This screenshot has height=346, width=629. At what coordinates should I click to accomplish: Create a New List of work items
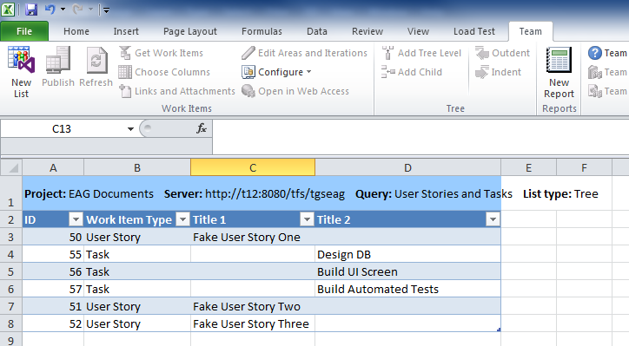(x=21, y=72)
